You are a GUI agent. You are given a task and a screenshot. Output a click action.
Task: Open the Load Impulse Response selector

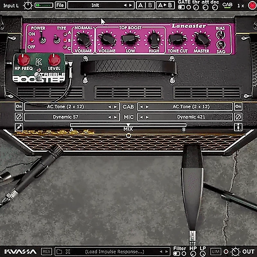point(114,252)
